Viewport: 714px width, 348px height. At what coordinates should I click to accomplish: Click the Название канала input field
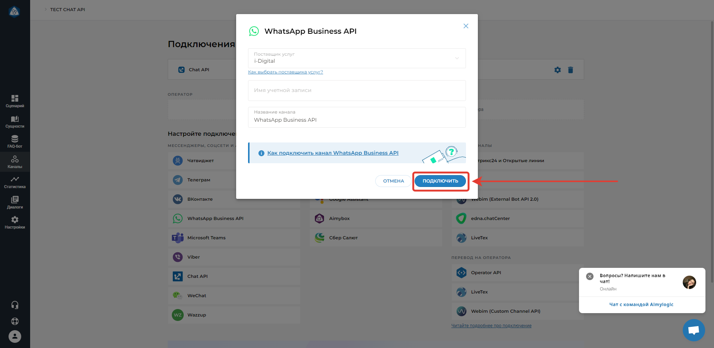357,117
